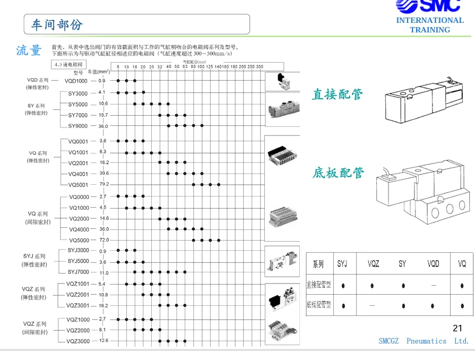
Task: Click the SMC logo
Action: tap(428, 6)
